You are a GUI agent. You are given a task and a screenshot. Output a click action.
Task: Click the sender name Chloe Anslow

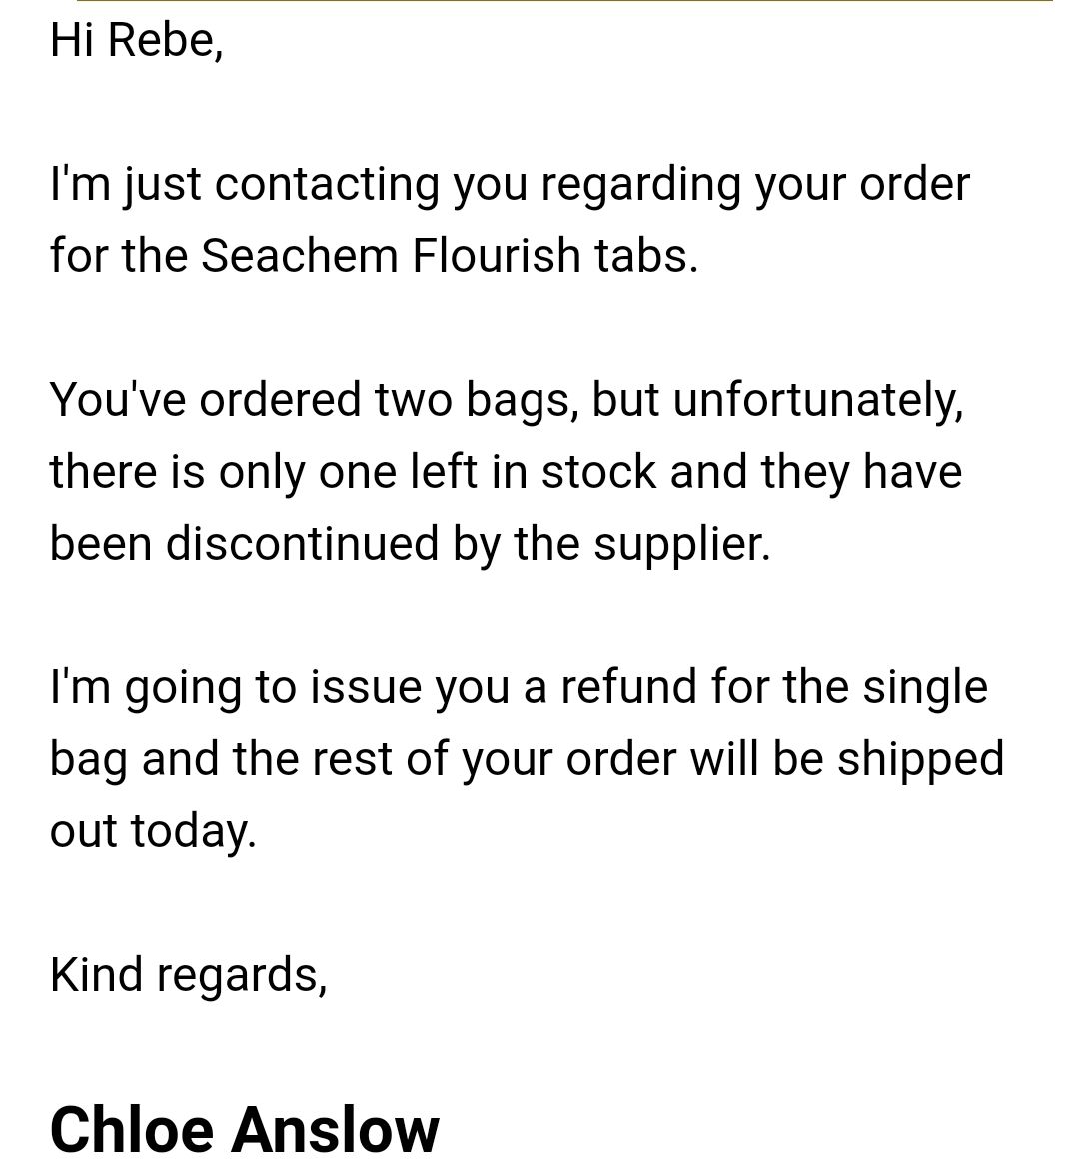(x=245, y=1129)
